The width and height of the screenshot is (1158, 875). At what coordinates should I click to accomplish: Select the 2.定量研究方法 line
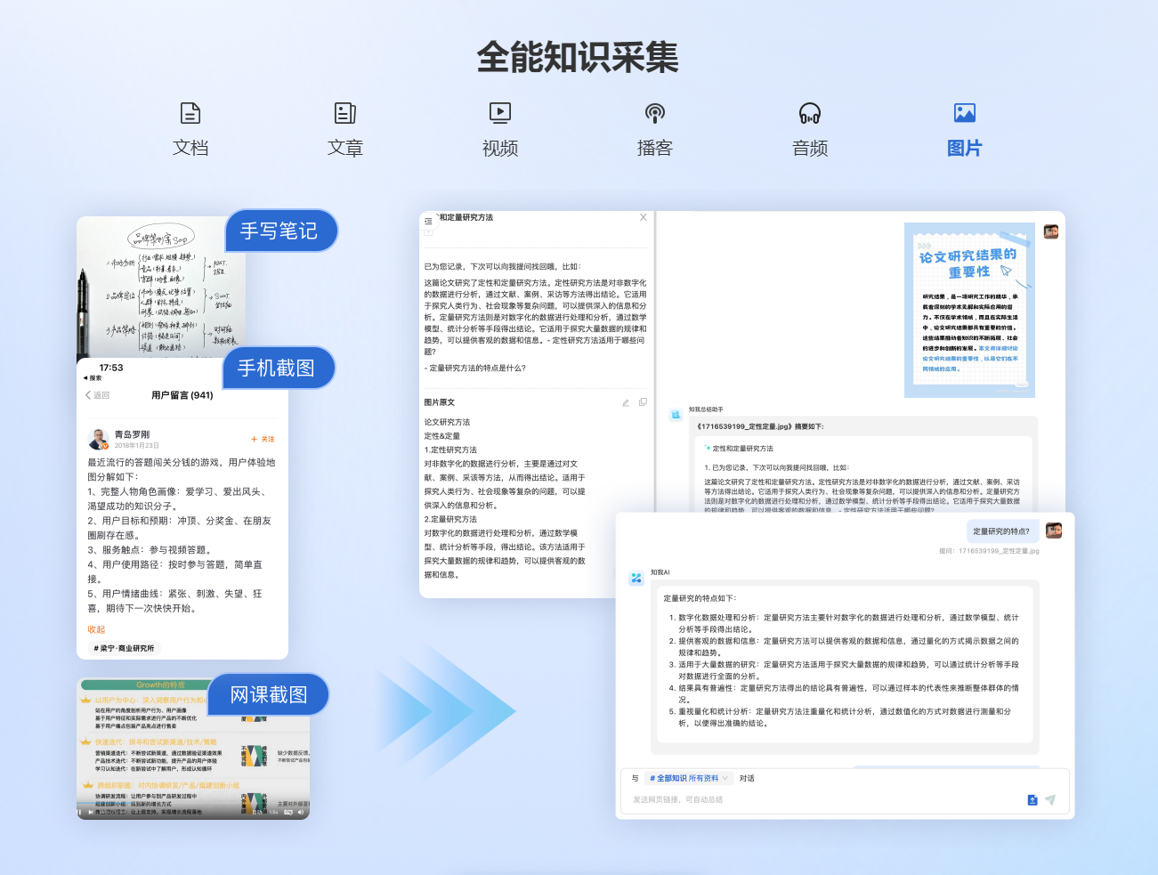450,519
